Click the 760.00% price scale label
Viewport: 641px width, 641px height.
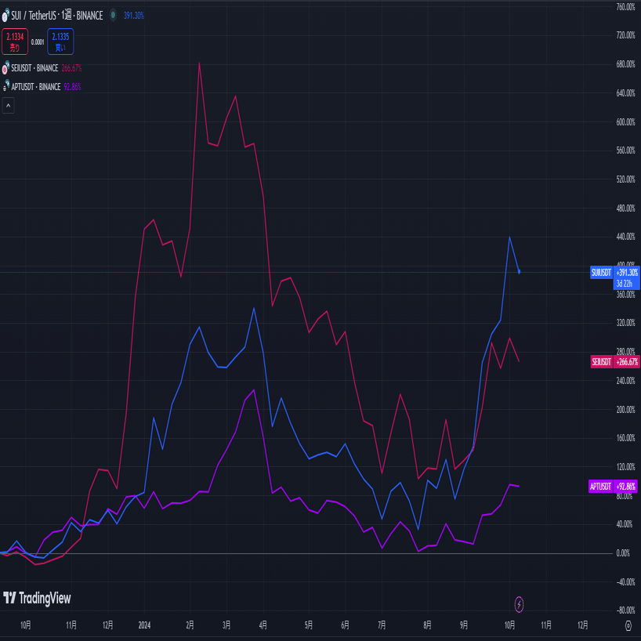click(x=626, y=7)
